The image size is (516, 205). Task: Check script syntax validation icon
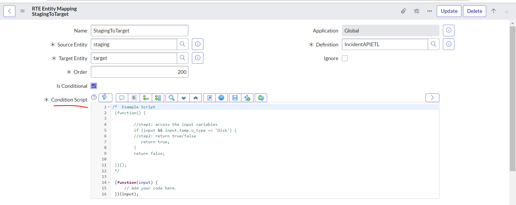click(247, 98)
